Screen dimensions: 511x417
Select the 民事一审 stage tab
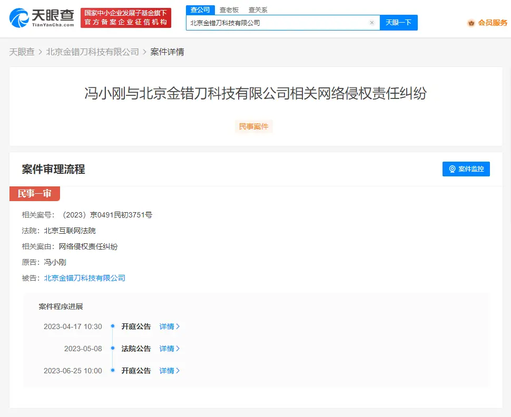[x=35, y=194]
